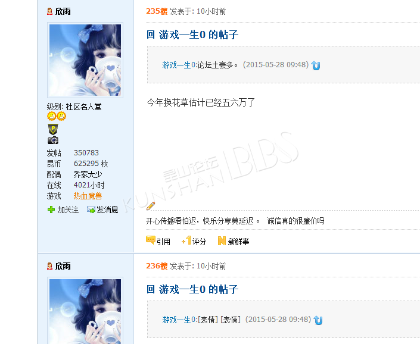420x344 pixels.
Task: Open the 热血魔兽 game link
Action: 88,196
